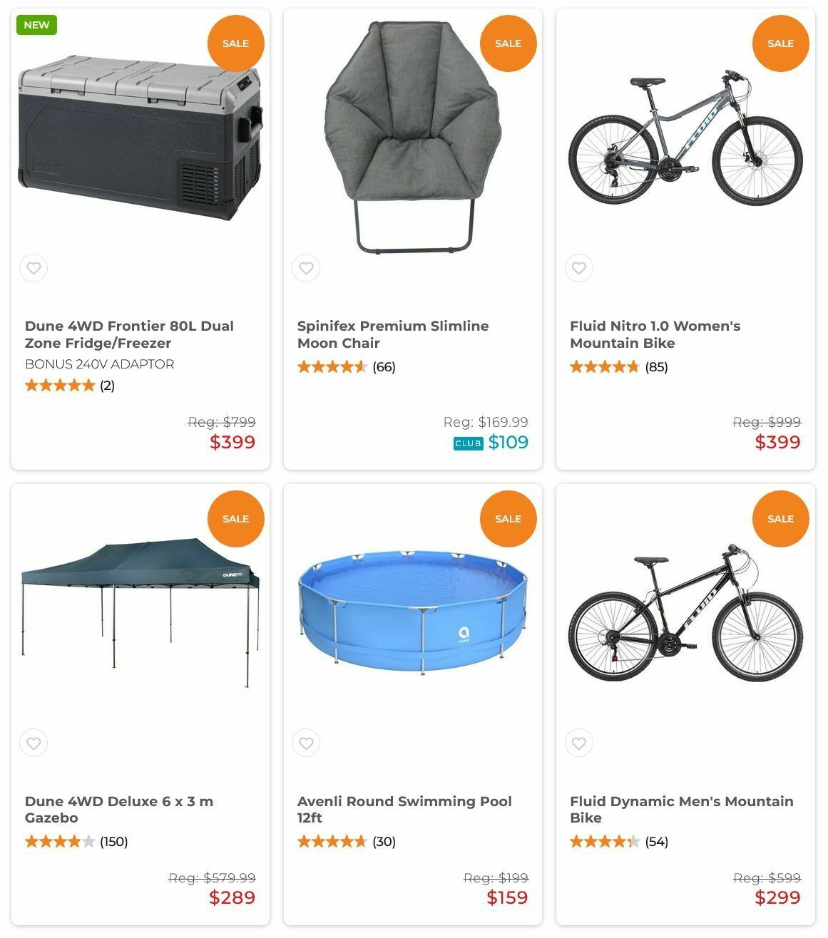Click heart icon on Fluid Dynamic Men's Bike
The height and width of the screenshot is (938, 828).
579,743
